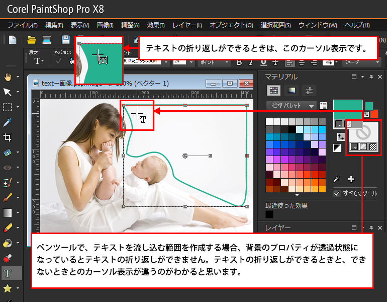Expand more palette colors arrow below swatches
This screenshot has width=387, height=302.
pyautogui.click(x=297, y=195)
